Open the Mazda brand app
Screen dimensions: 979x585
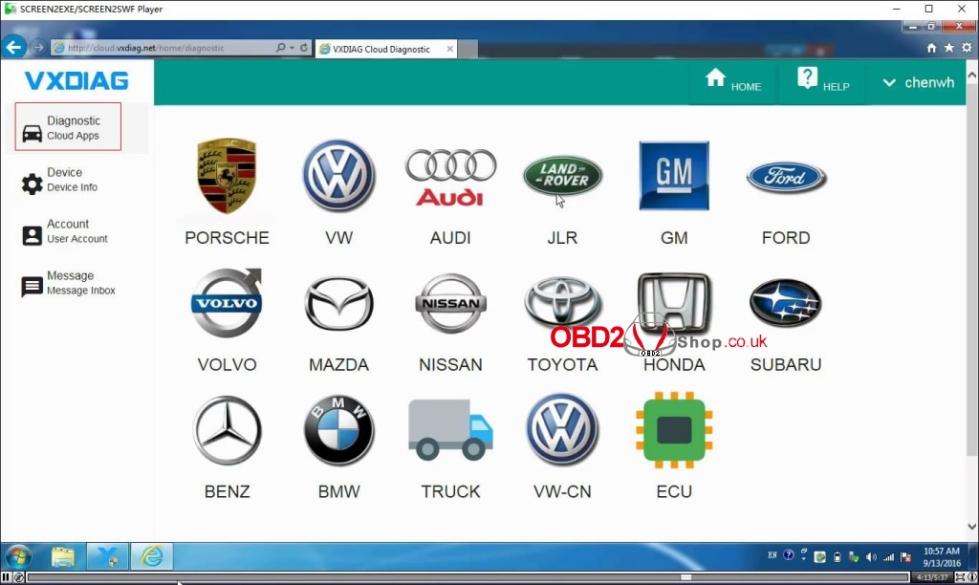tap(338, 304)
